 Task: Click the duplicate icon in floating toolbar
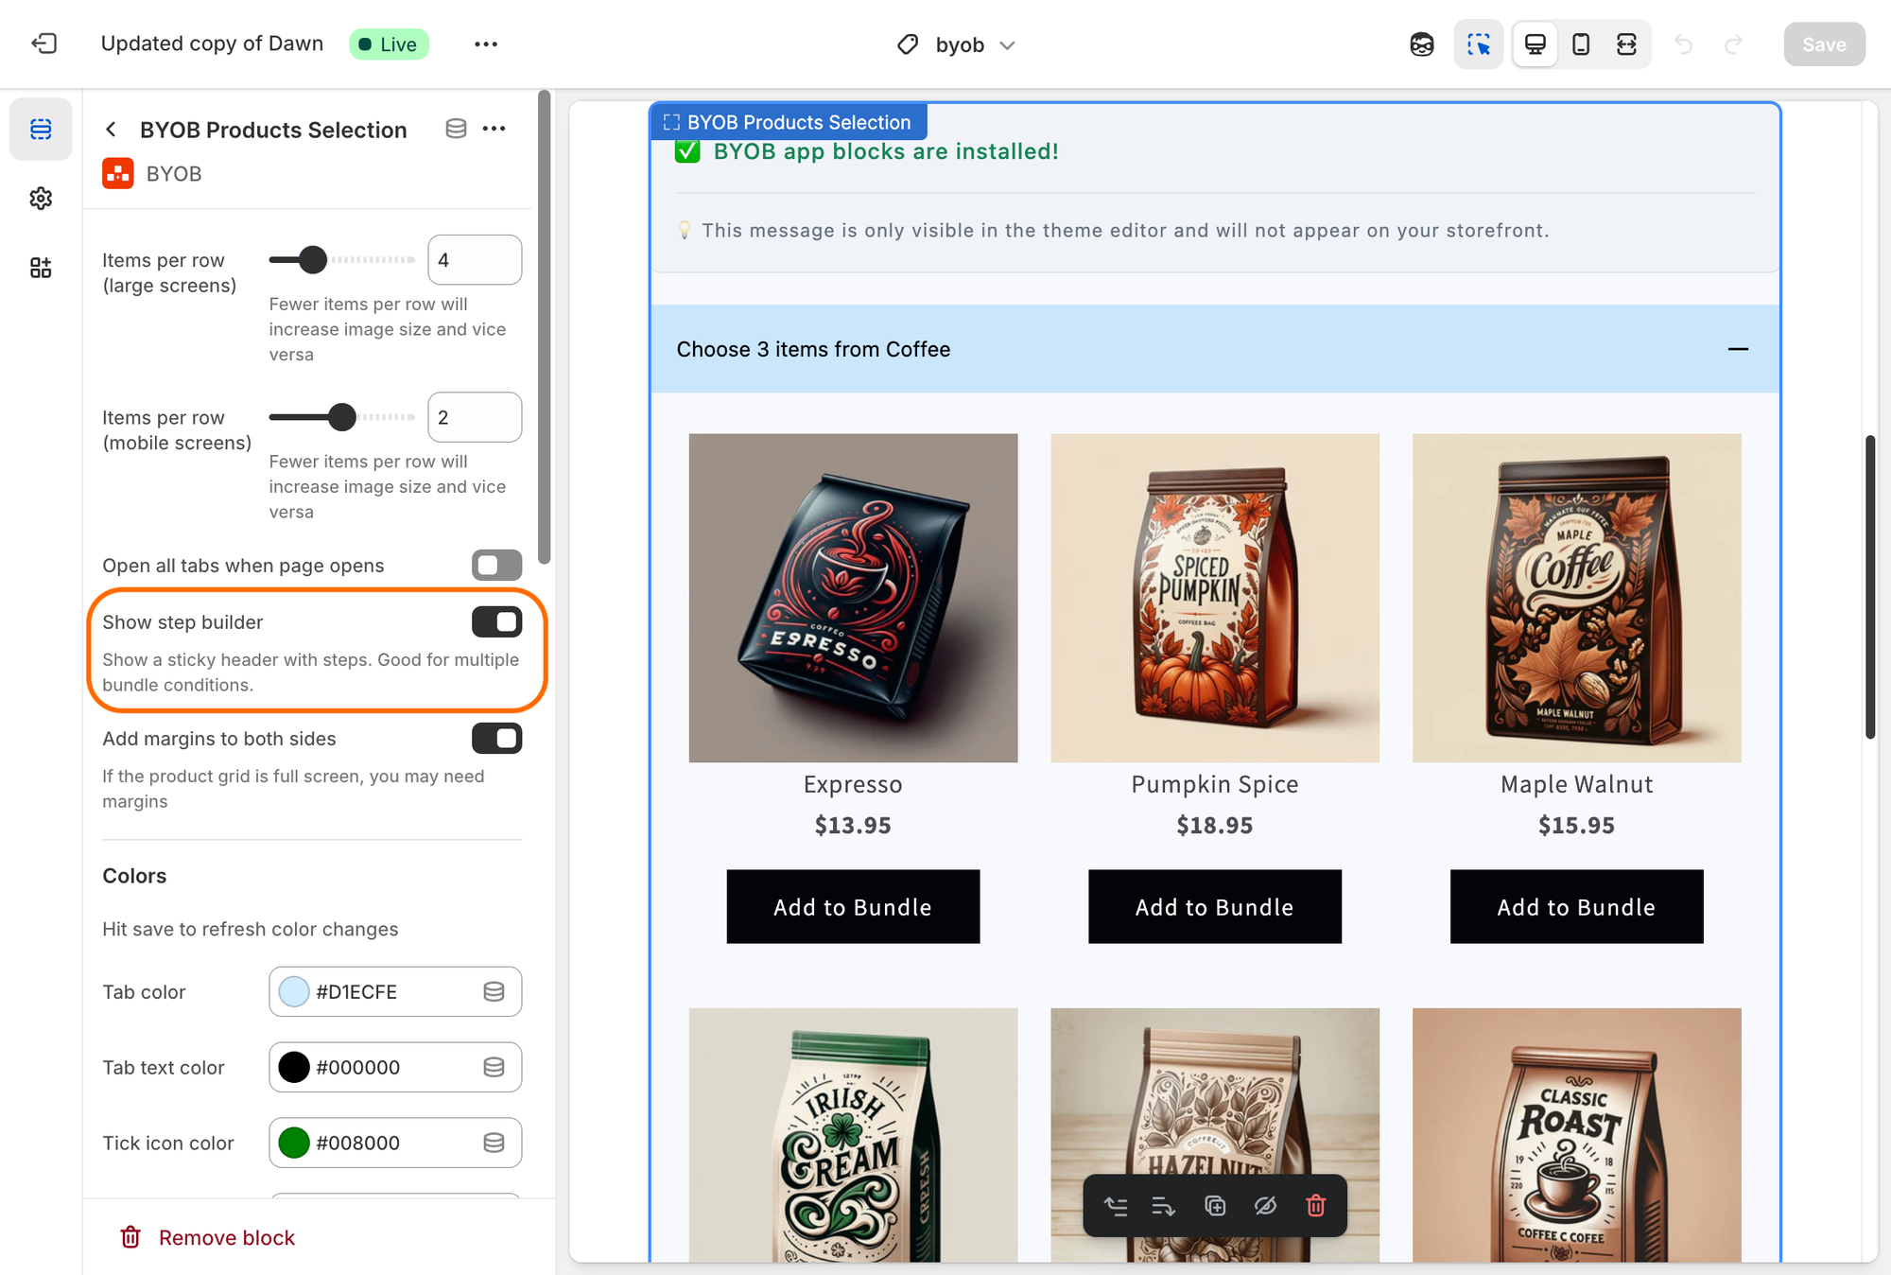click(1215, 1206)
